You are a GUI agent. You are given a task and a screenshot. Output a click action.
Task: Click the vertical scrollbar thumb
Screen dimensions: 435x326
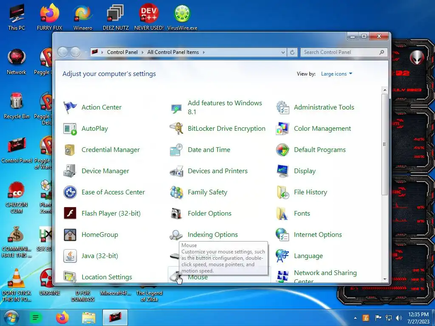384,144
